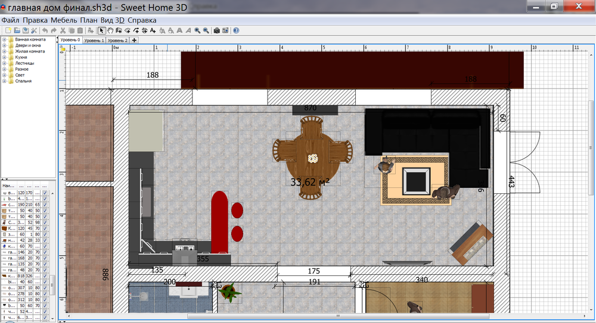Screen dimensions: 596x323
Task: Open the Мебель menu
Action: tap(64, 20)
